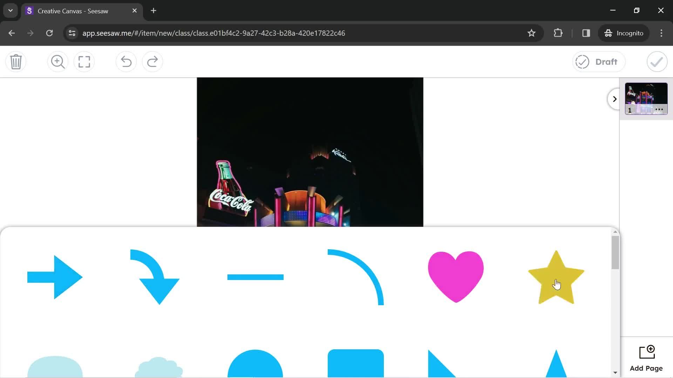Submit with the green checkmark button
This screenshot has height=378, width=673.
[657, 61]
